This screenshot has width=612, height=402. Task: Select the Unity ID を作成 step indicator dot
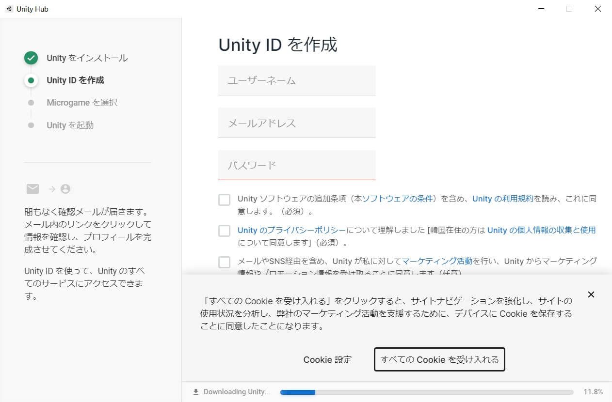click(x=31, y=80)
